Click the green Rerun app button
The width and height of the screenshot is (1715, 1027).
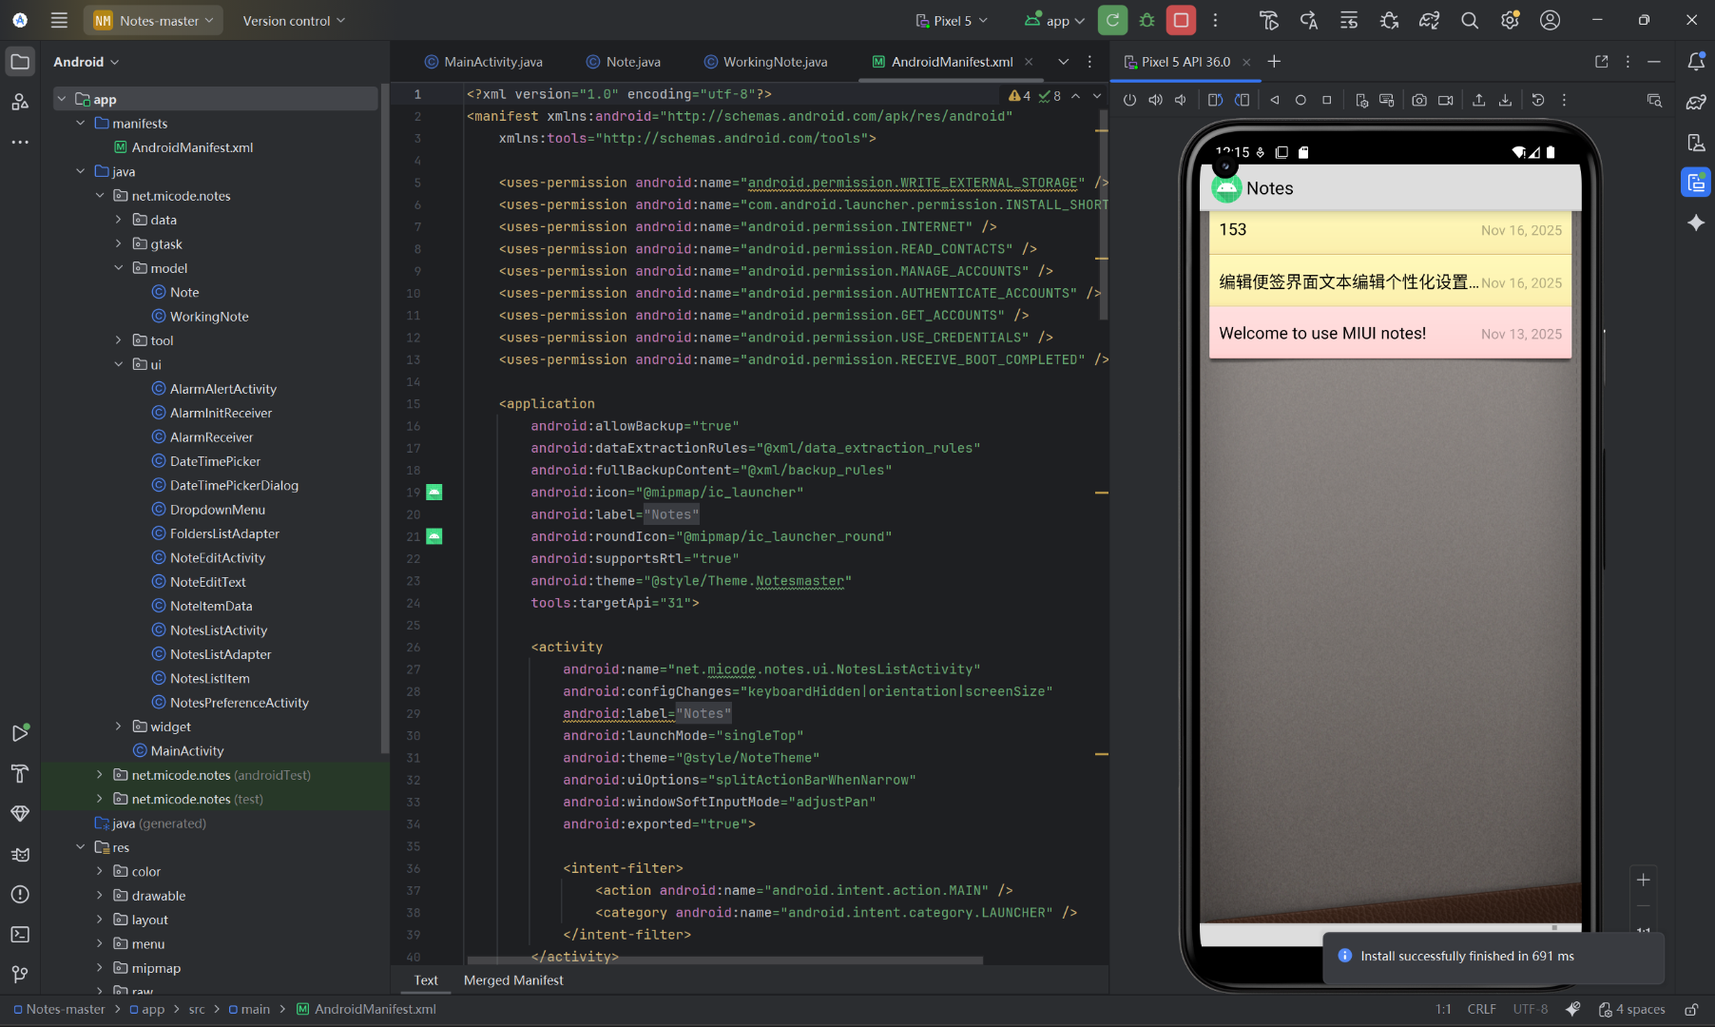[x=1112, y=20]
